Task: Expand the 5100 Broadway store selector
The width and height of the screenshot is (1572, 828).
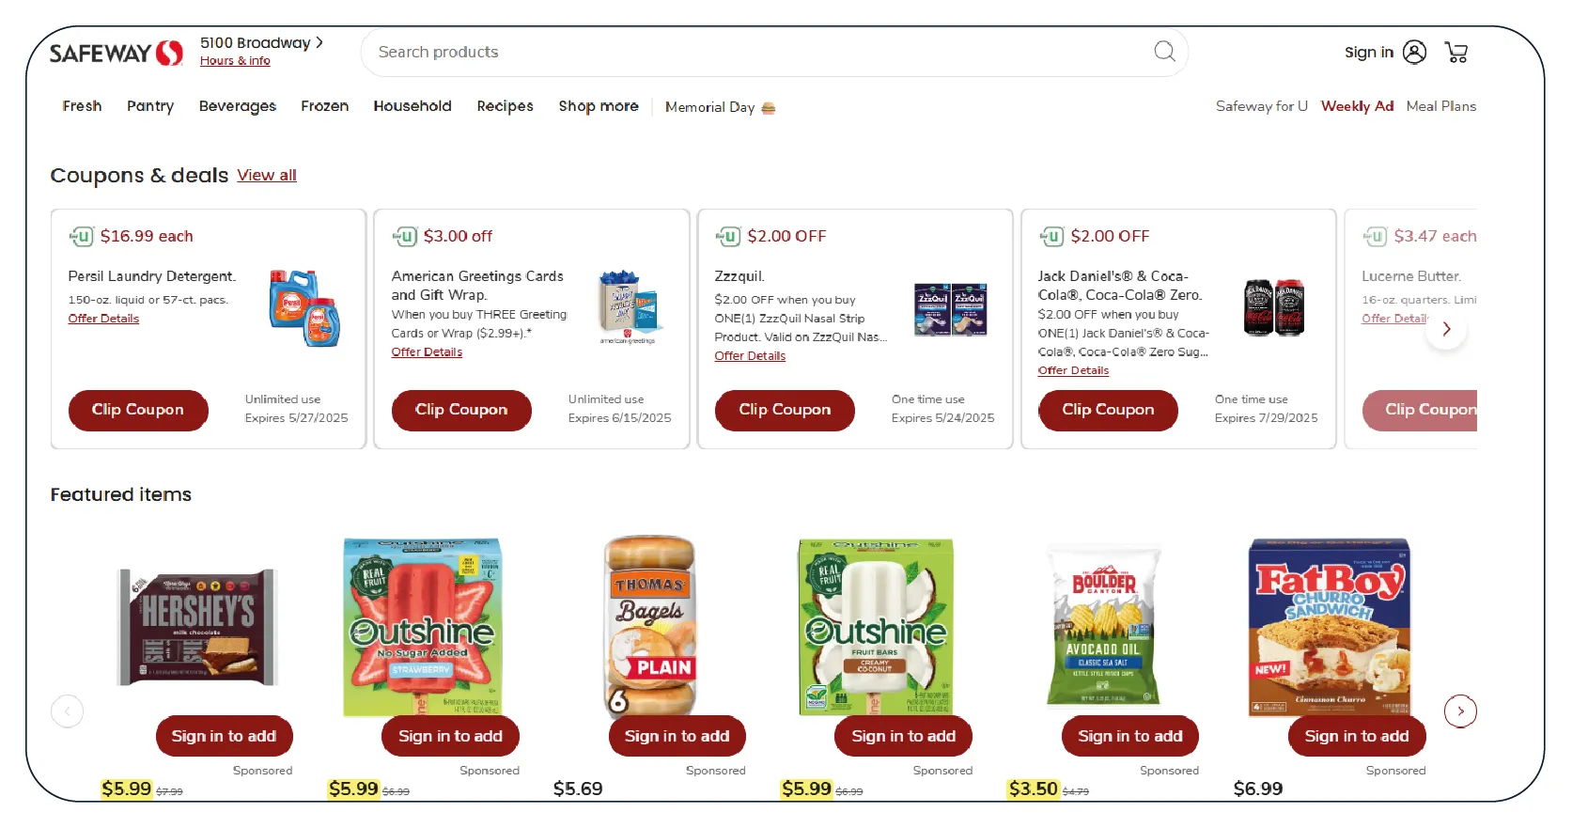Action: pyautogui.click(x=261, y=43)
